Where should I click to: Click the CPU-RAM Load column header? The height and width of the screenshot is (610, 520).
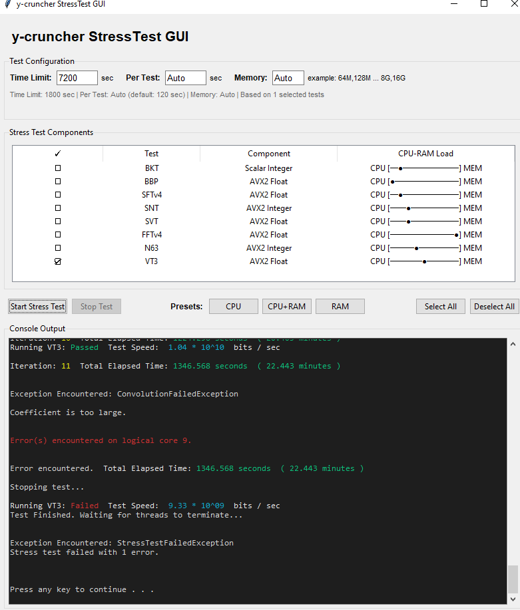point(425,154)
